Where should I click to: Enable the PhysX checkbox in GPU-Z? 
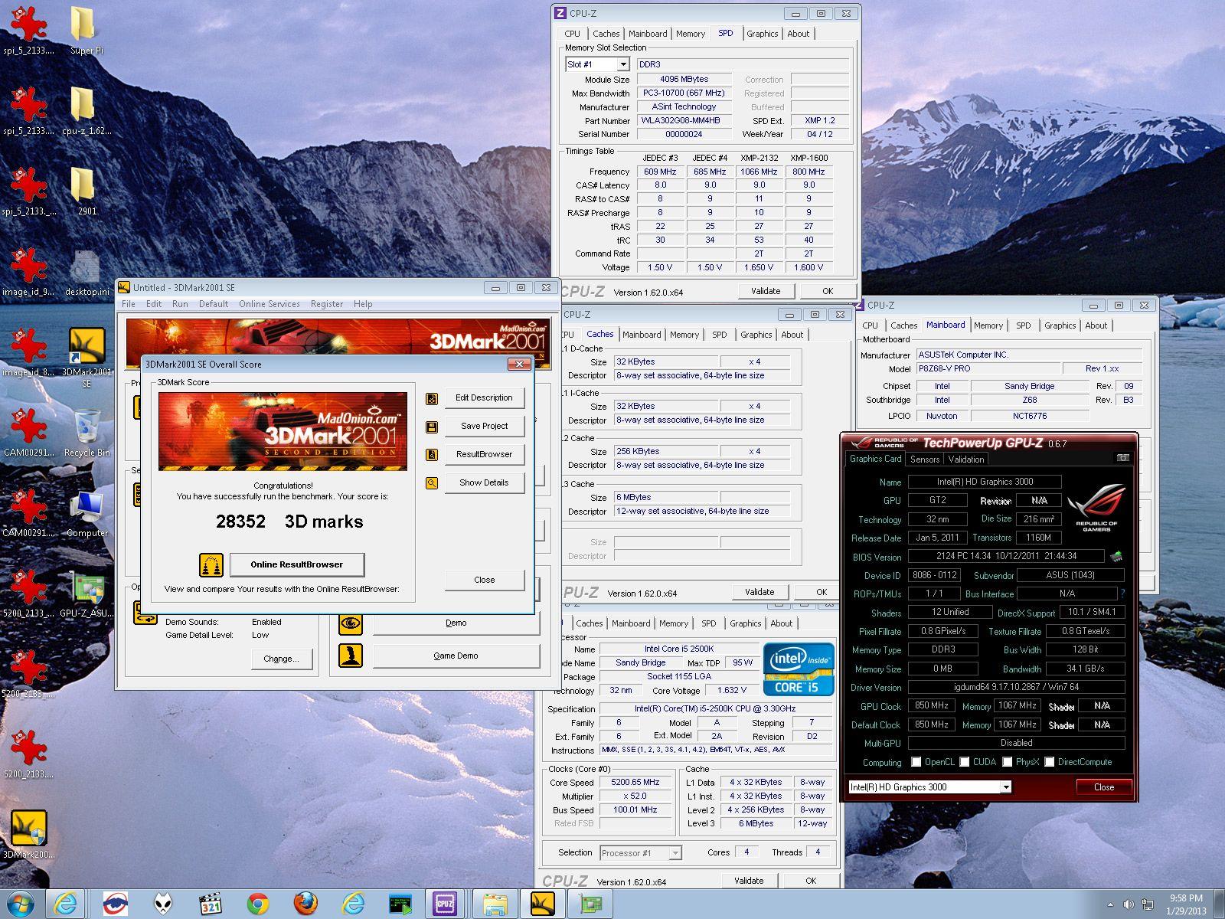(1008, 762)
